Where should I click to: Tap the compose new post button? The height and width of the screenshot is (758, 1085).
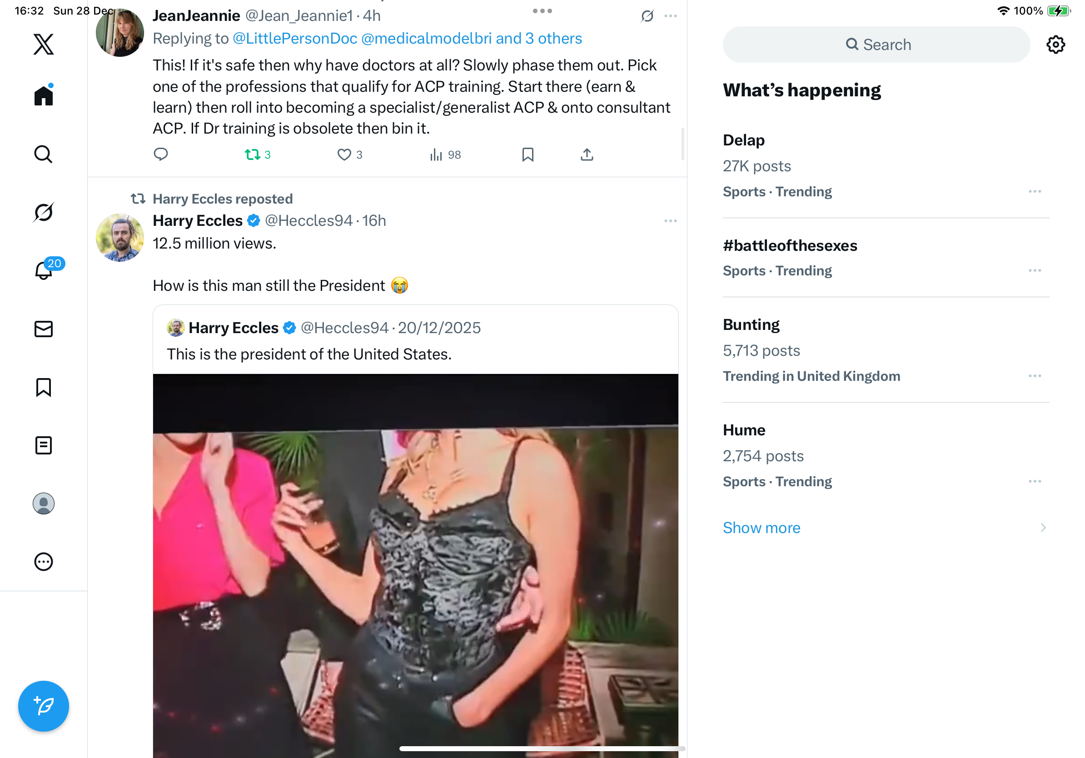pos(44,706)
